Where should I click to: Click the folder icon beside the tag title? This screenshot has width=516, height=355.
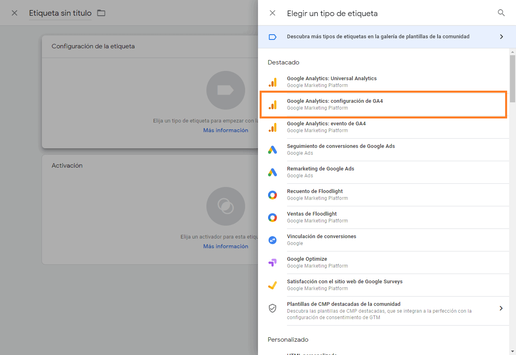(101, 13)
